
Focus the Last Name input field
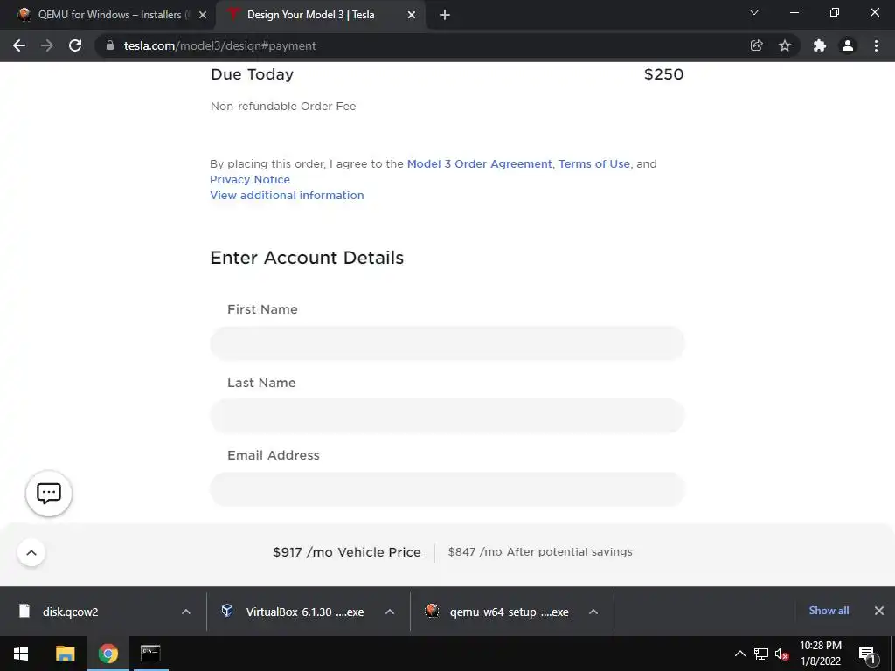point(447,416)
